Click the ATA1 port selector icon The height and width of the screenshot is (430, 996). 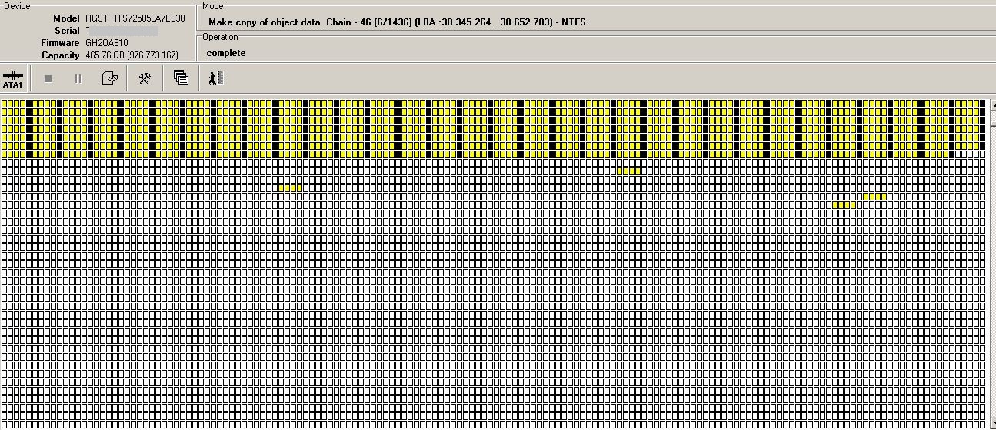(13, 78)
